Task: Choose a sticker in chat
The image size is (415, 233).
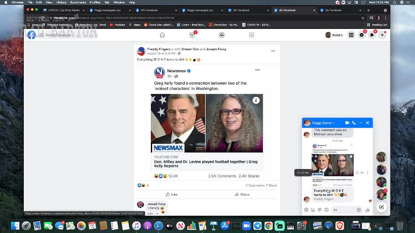Action: 320,210
